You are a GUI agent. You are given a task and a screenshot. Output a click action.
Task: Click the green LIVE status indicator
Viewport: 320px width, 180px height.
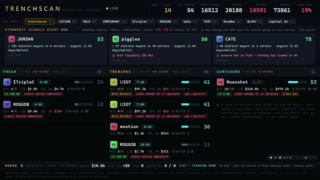[112, 8]
